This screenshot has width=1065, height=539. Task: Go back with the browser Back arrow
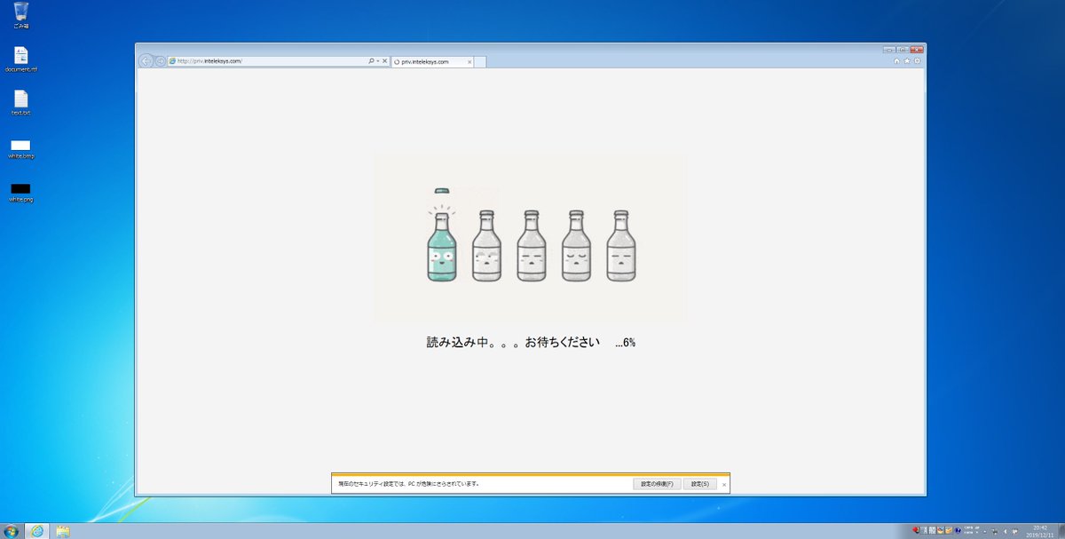pyautogui.click(x=146, y=61)
